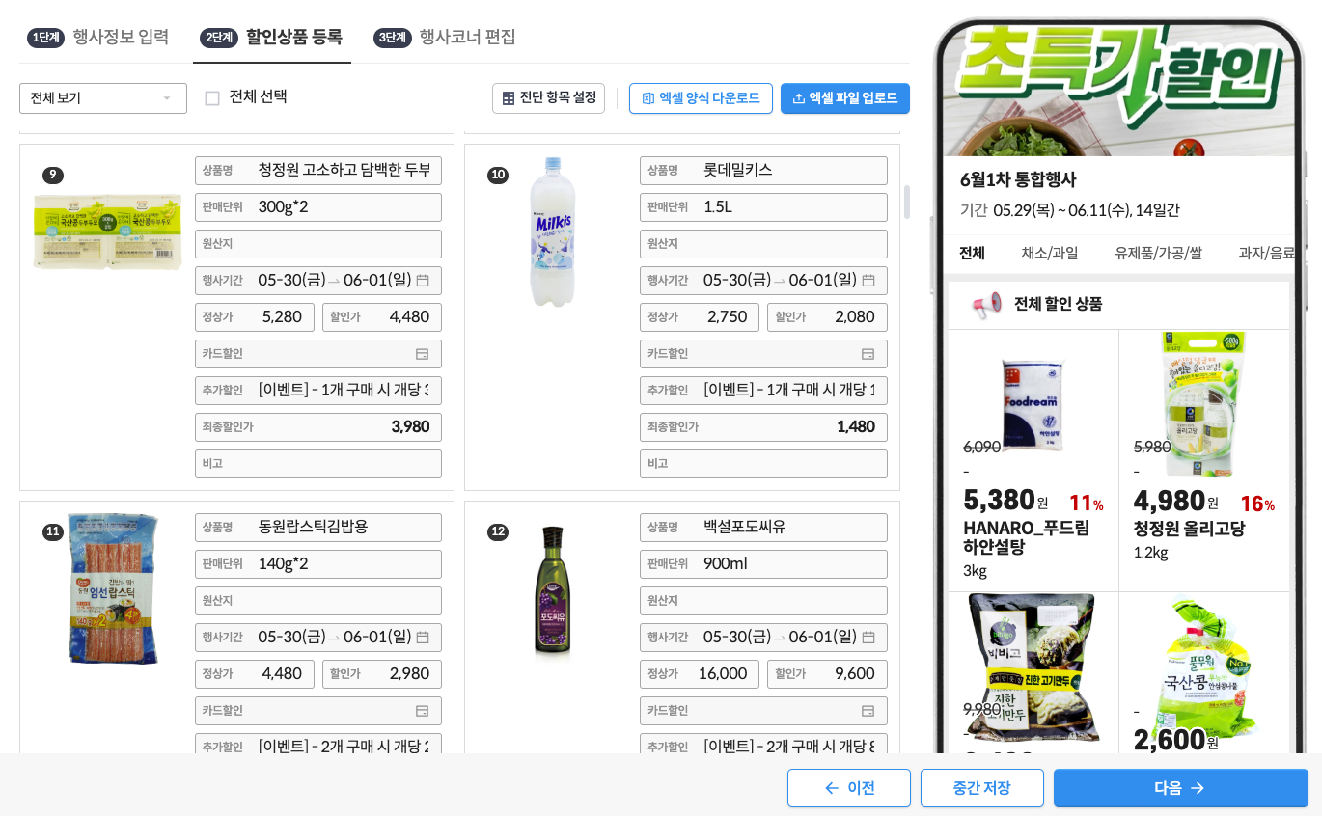Switch to 1단계 행사정보 입력 tab
Viewport: 1322px width, 816px height.
[x=97, y=38]
